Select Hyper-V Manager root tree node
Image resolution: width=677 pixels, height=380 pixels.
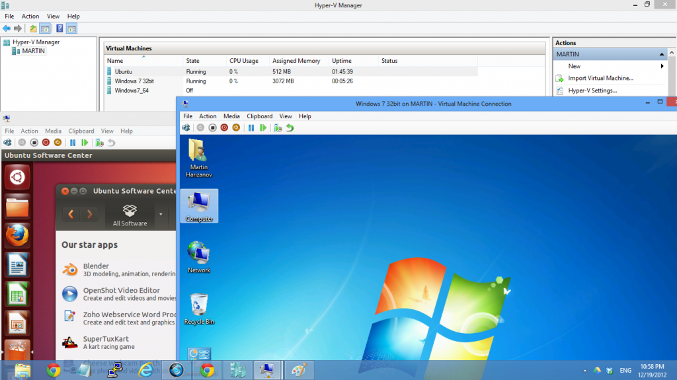[32, 42]
